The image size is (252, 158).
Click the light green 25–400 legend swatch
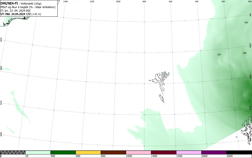click(x=38, y=152)
